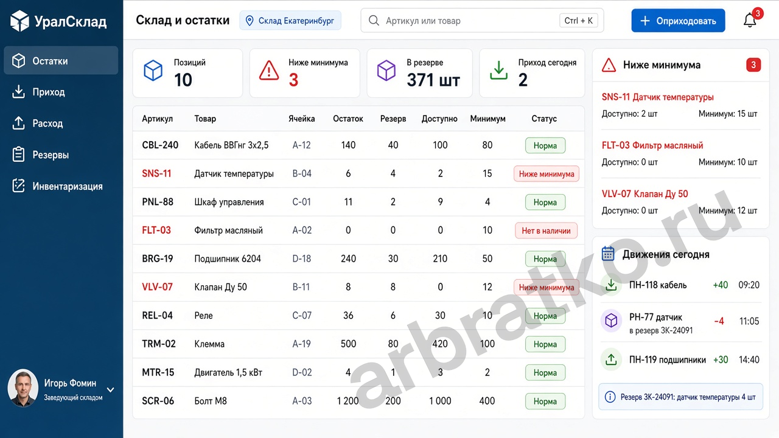Viewport: 779px width, 438px height.
Task: Click the info icon in reserve ЗК-24091 notice
Action: 610,397
